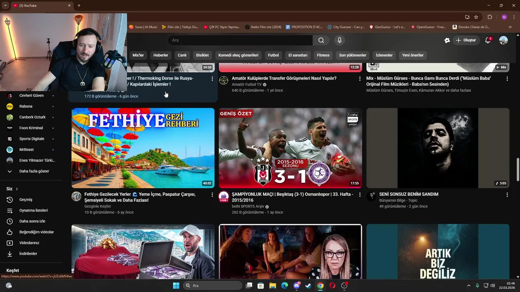Screen dimensions: 520x292
Task: Open taskbar volume control
Action: (x=493, y=286)
